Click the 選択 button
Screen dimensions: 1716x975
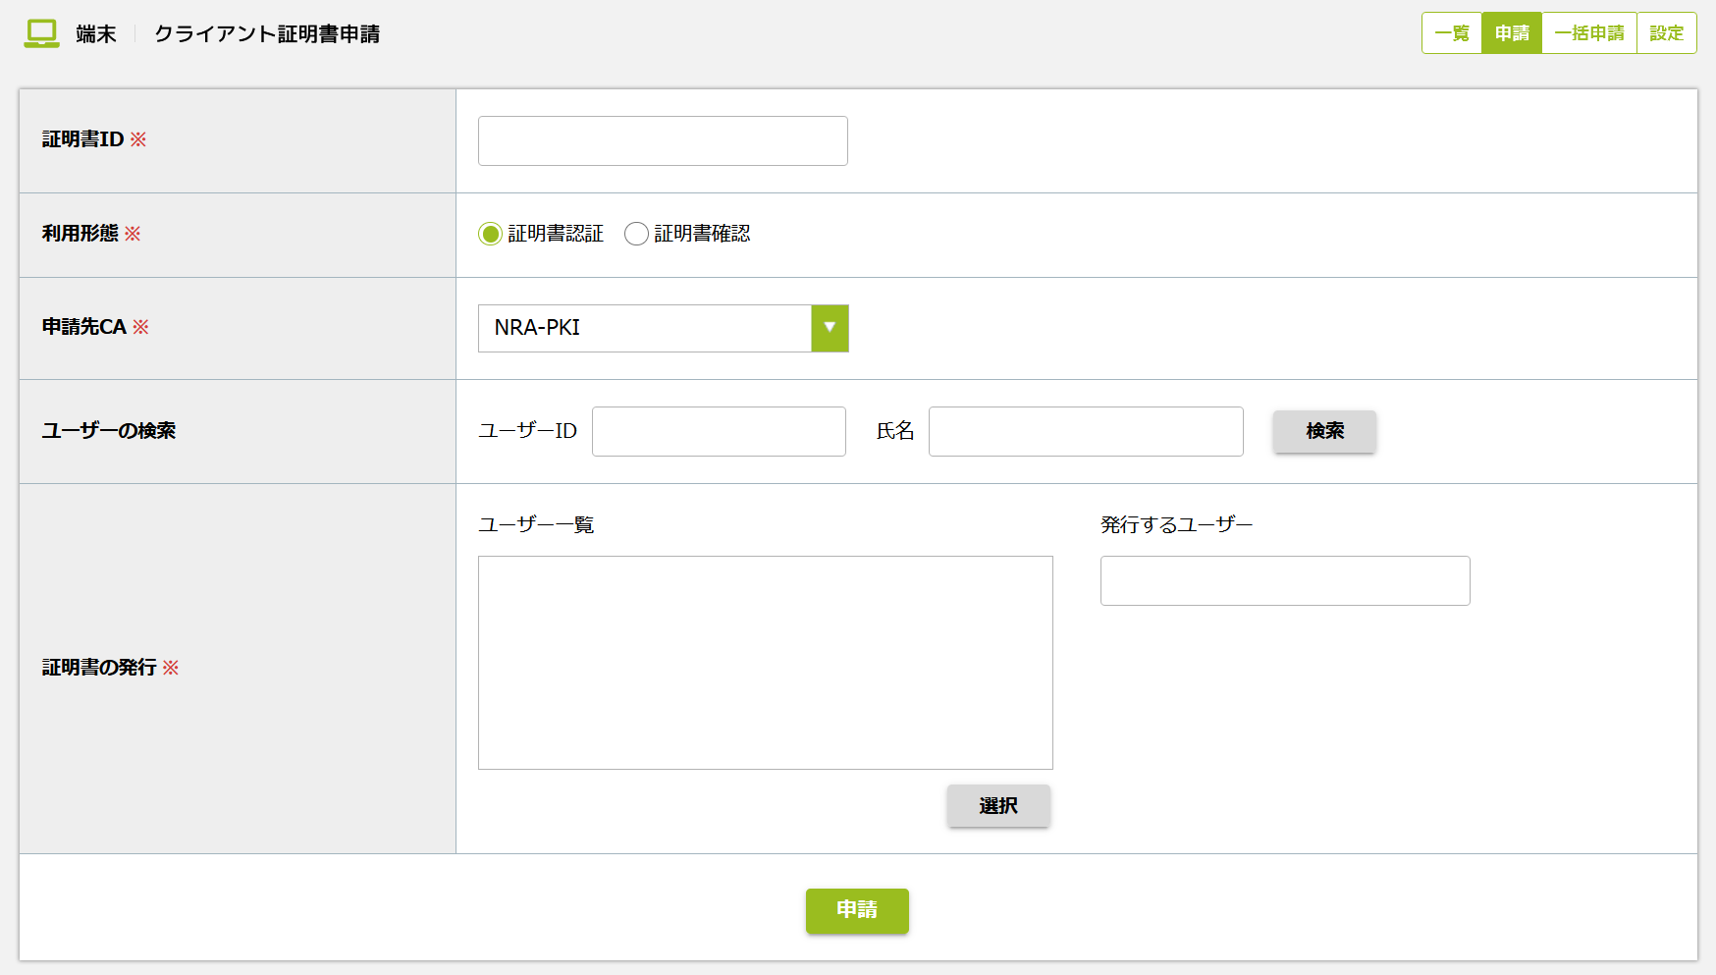click(998, 806)
